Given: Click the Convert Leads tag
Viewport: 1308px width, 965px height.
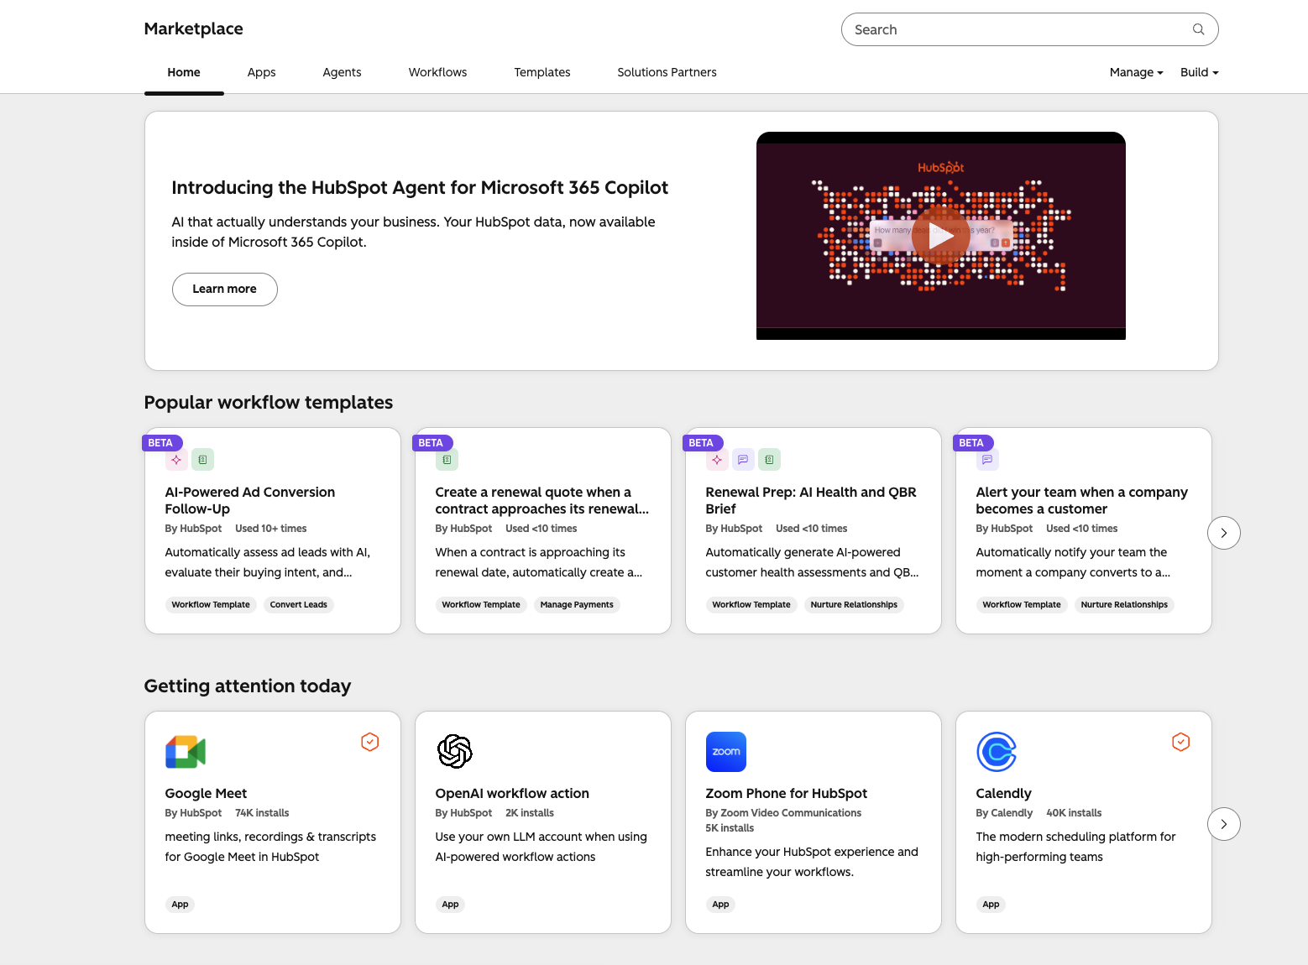Looking at the screenshot, I should click(299, 604).
